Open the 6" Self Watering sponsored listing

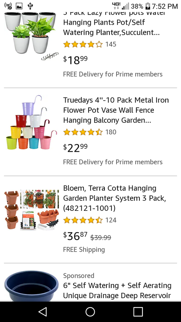pos(117,290)
